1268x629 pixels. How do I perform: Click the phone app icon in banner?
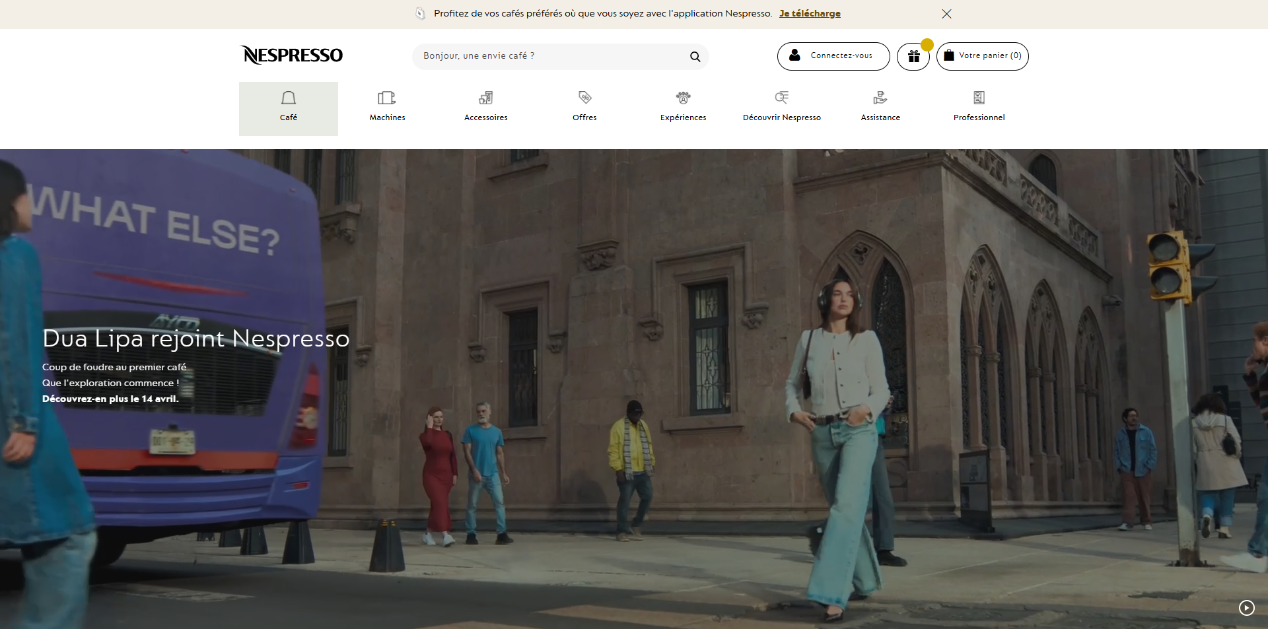coord(420,13)
